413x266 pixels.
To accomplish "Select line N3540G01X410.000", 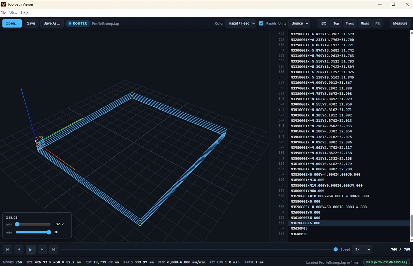I will tap(348, 180).
